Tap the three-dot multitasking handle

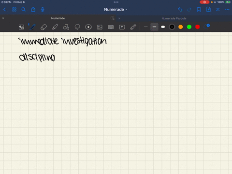116,2
